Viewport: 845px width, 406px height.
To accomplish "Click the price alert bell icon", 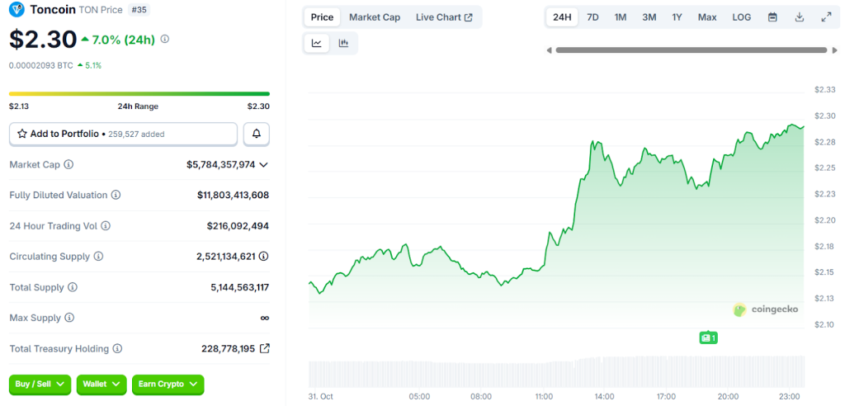I will click(x=256, y=134).
